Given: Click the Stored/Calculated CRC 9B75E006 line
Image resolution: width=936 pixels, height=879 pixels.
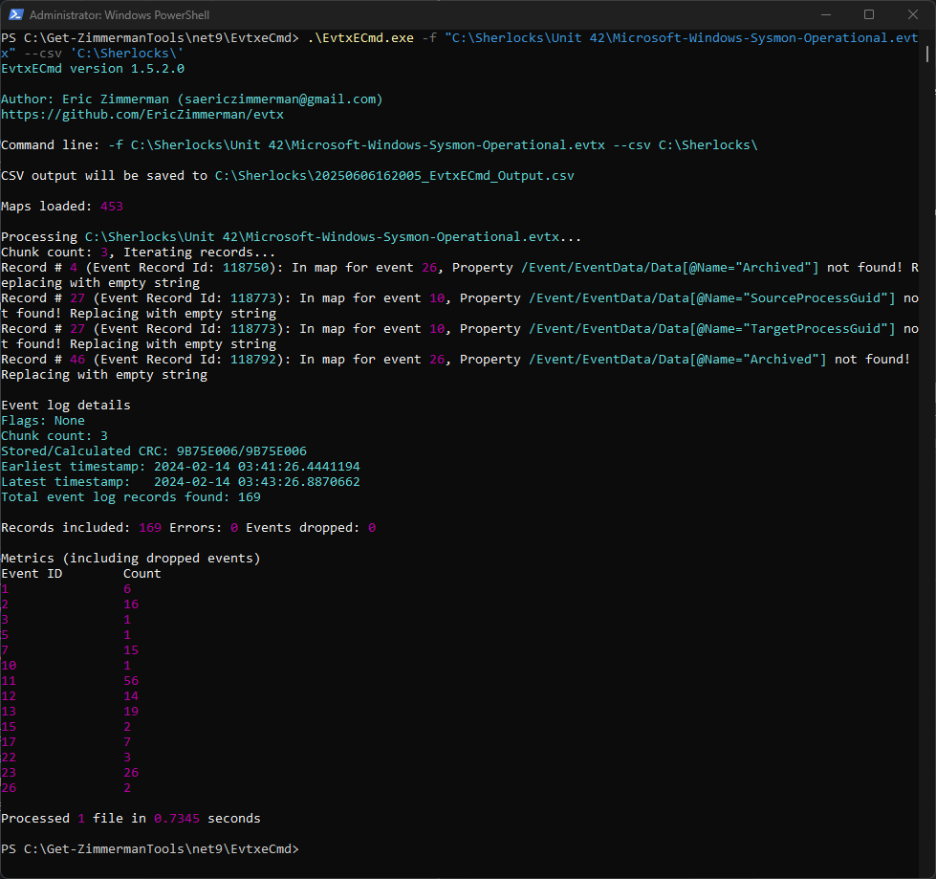Looking at the screenshot, I should click(x=154, y=450).
